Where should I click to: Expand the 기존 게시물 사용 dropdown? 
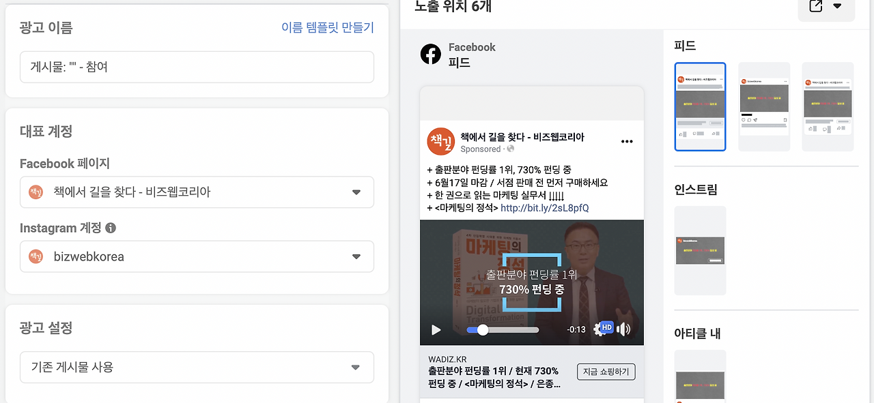point(197,367)
